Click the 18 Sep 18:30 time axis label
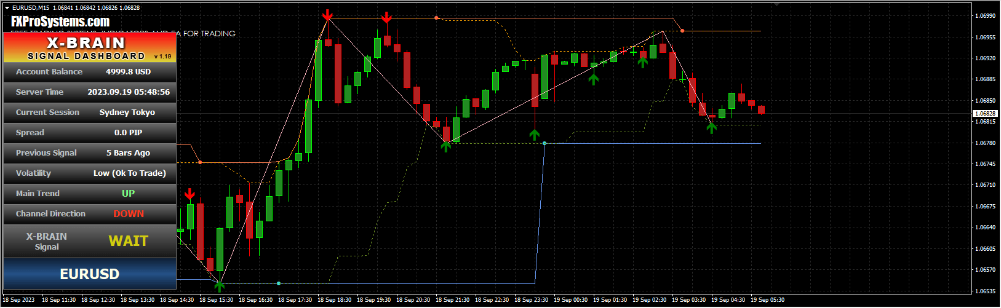Screen dimensions: 1001x308 [x=334, y=300]
